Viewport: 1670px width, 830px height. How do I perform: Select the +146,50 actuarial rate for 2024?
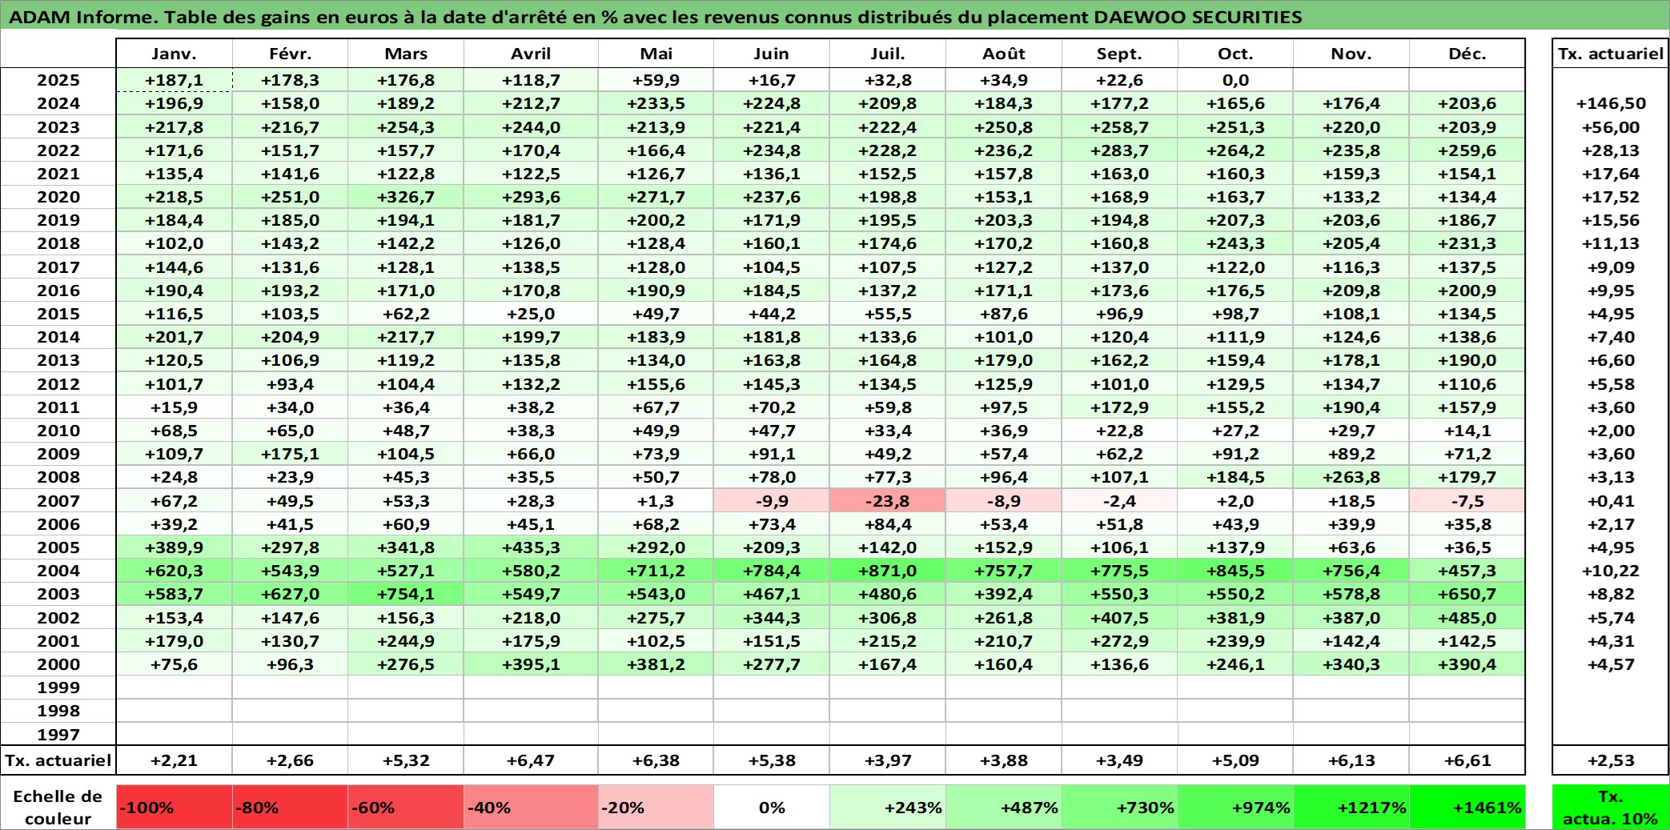pyautogui.click(x=1611, y=103)
